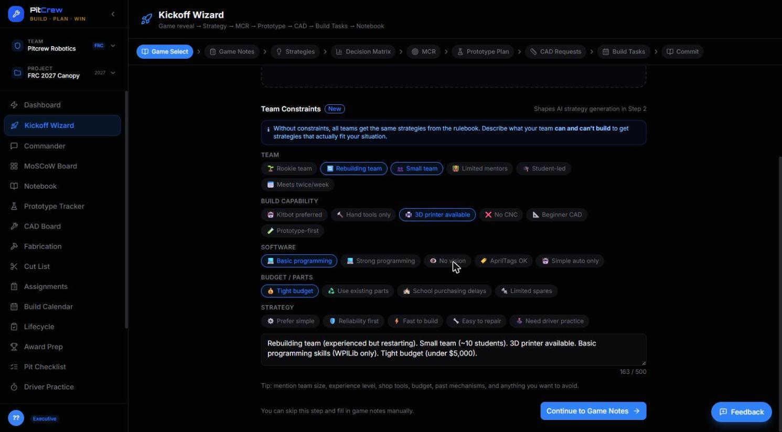The width and height of the screenshot is (782, 432).
Task: Click into the team constraints text area
Action: (x=454, y=350)
